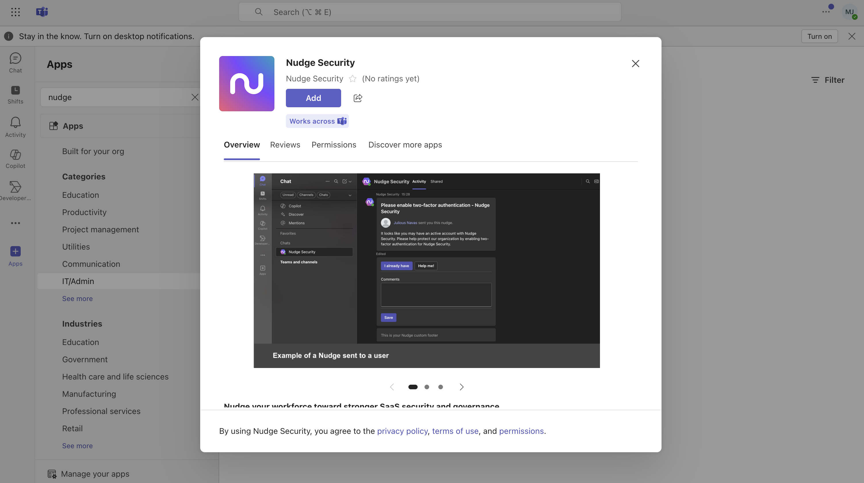Open the privacy policy link
Image resolution: width=864 pixels, height=483 pixels.
tap(402, 431)
